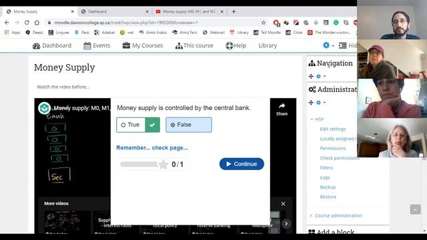
Task: Click the Continue button
Action: (x=242, y=164)
